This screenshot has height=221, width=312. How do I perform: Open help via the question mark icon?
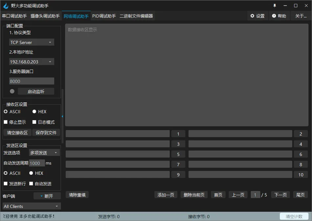click(x=274, y=16)
